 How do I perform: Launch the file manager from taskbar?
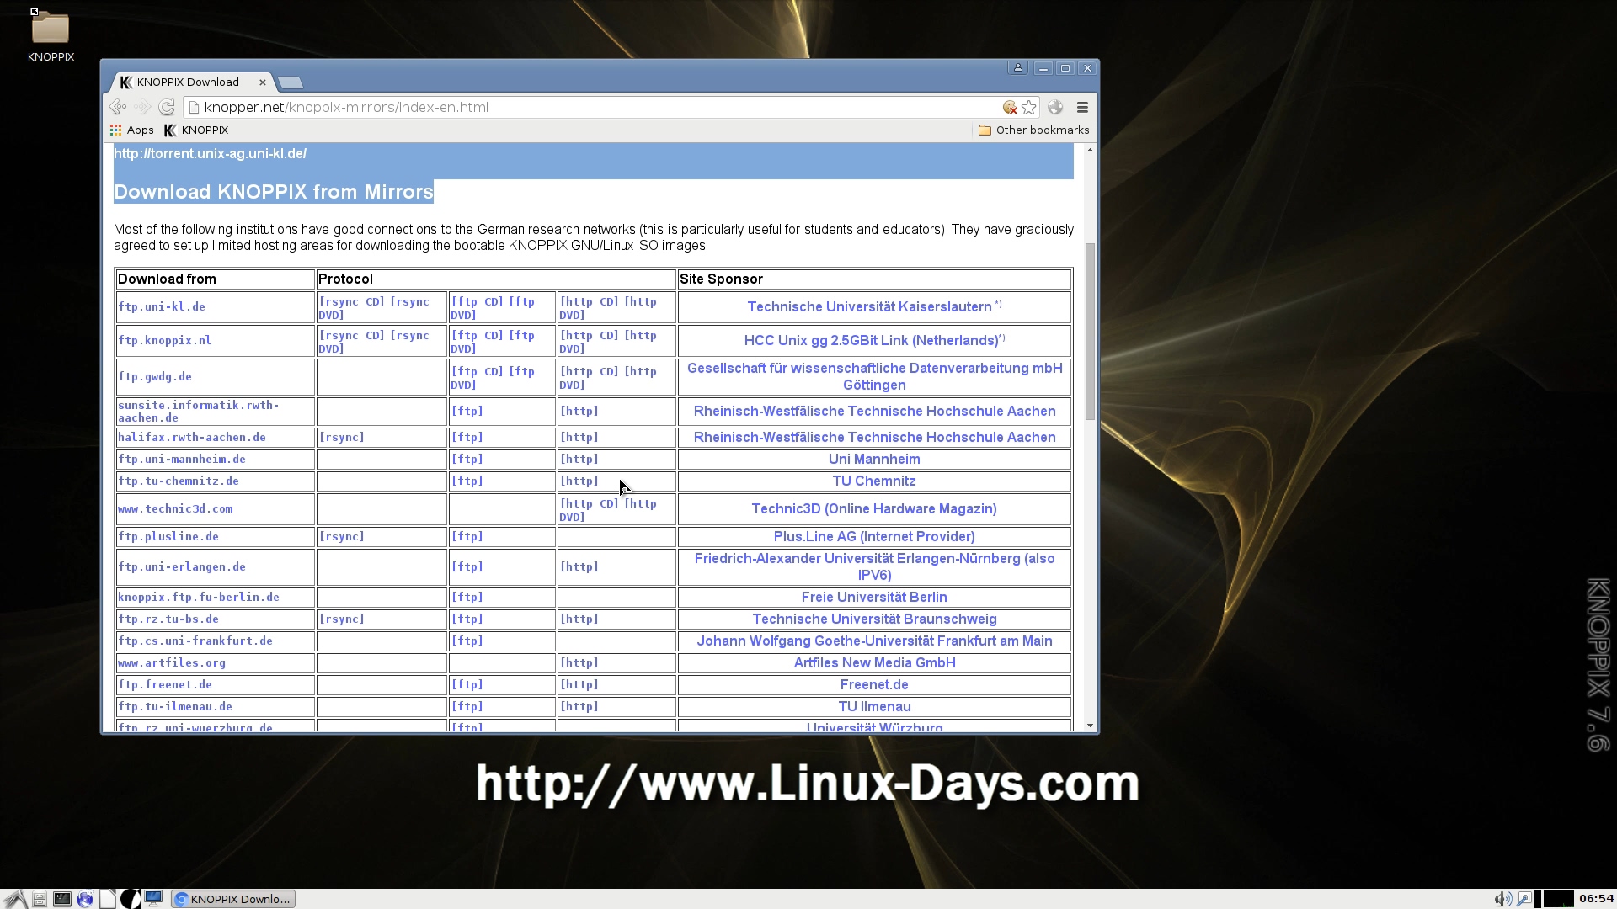click(x=39, y=899)
